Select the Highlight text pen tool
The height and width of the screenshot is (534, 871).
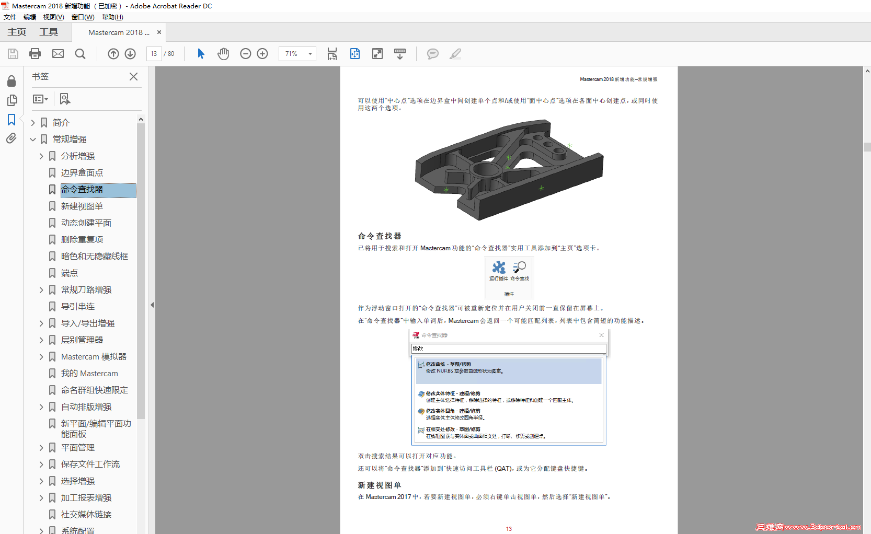point(455,54)
